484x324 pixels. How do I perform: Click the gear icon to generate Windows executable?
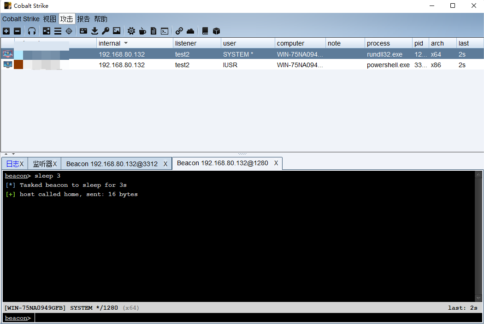(131, 31)
